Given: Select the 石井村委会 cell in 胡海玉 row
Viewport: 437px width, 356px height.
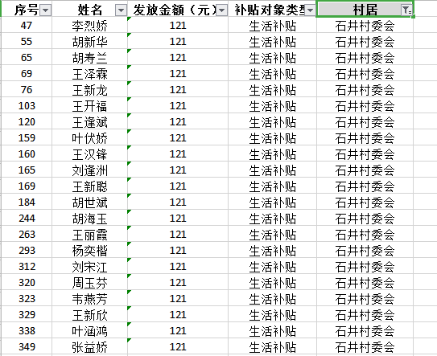Looking at the screenshot, I should (x=365, y=219).
